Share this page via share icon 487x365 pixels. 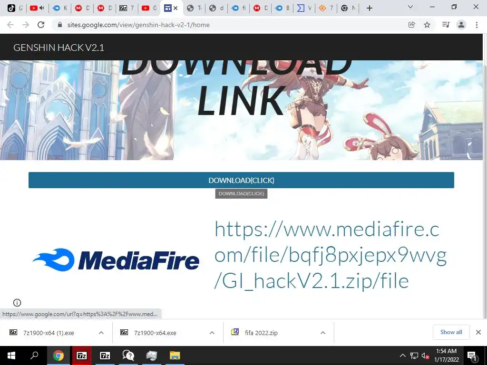412,25
